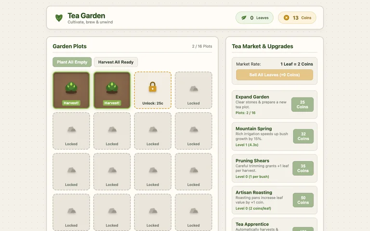
Task: Buy Pruning Shears upgrade for 35 Coins
Action: coord(303,168)
